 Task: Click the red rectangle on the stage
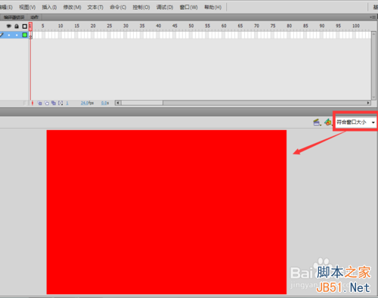(x=166, y=212)
